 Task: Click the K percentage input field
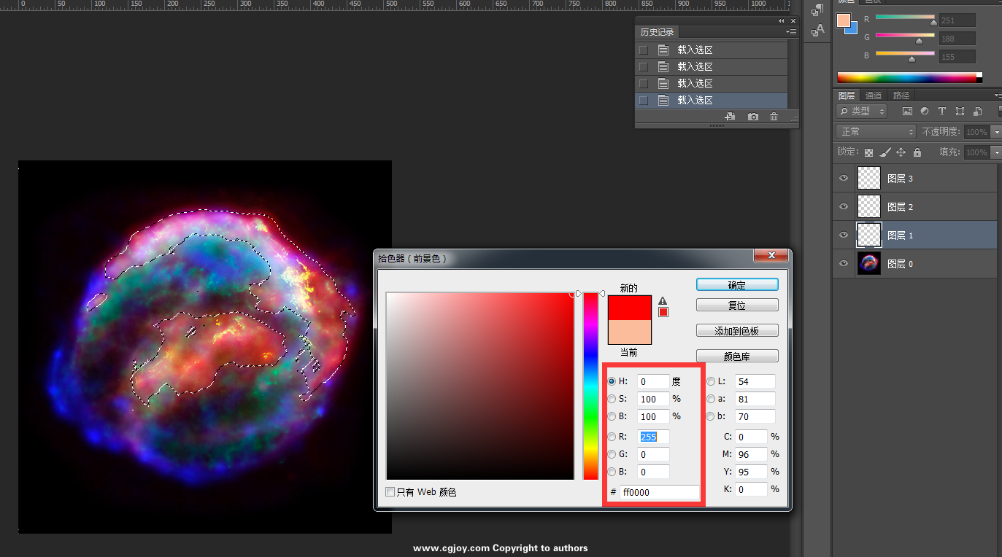pyautogui.click(x=751, y=489)
